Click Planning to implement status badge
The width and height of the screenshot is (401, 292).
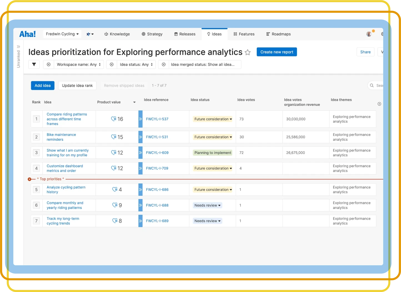(x=213, y=153)
